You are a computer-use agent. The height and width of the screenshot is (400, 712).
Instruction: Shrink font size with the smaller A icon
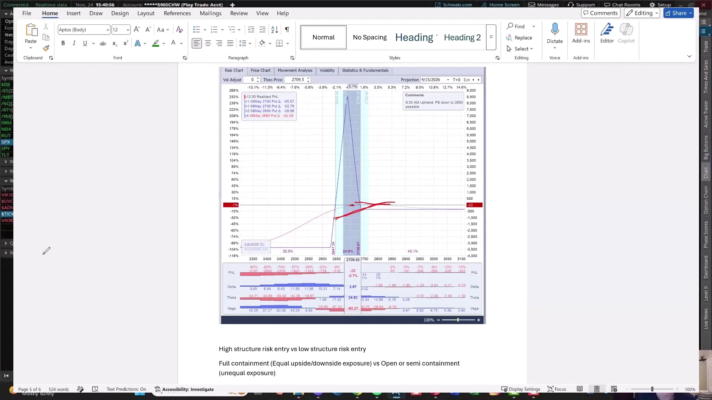click(148, 30)
